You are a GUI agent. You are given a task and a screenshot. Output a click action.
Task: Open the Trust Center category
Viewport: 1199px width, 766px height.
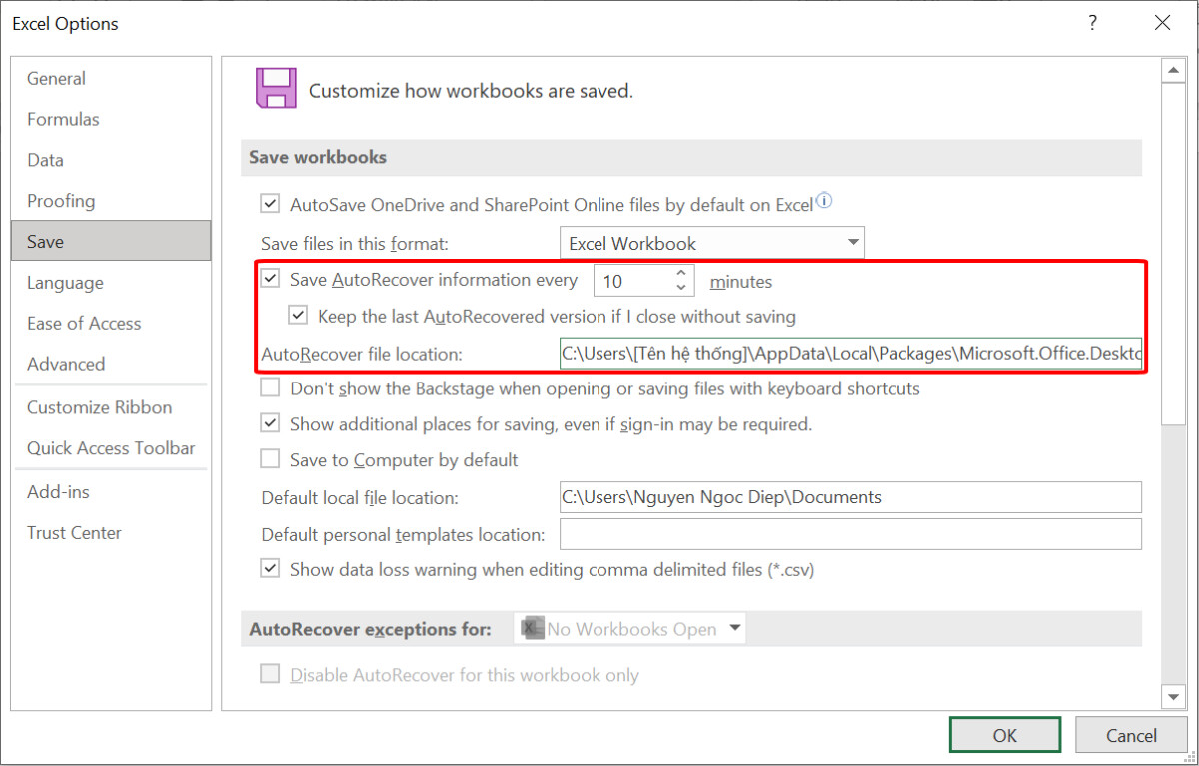[x=111, y=533]
